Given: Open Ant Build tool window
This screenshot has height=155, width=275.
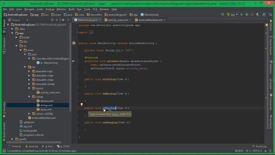Looking at the screenshot, I should click(x=271, y=121).
